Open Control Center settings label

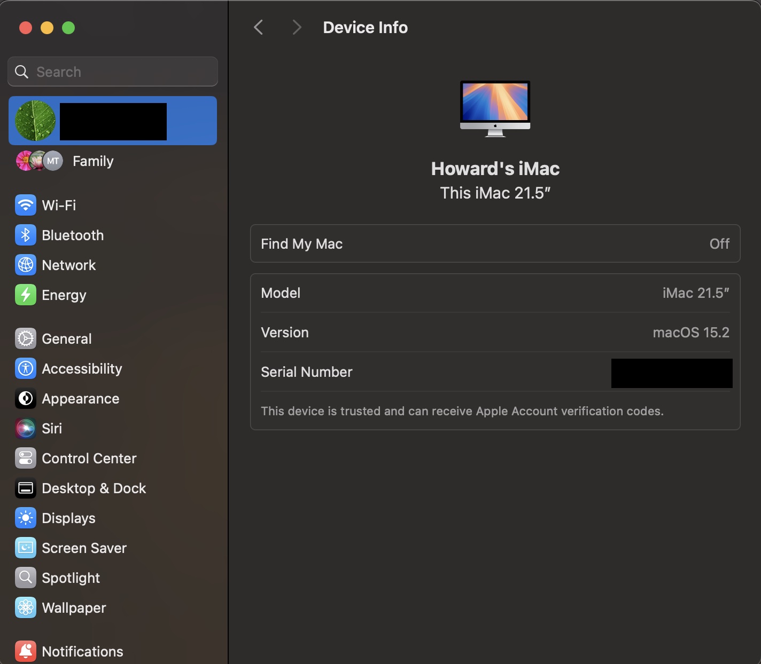tap(89, 458)
